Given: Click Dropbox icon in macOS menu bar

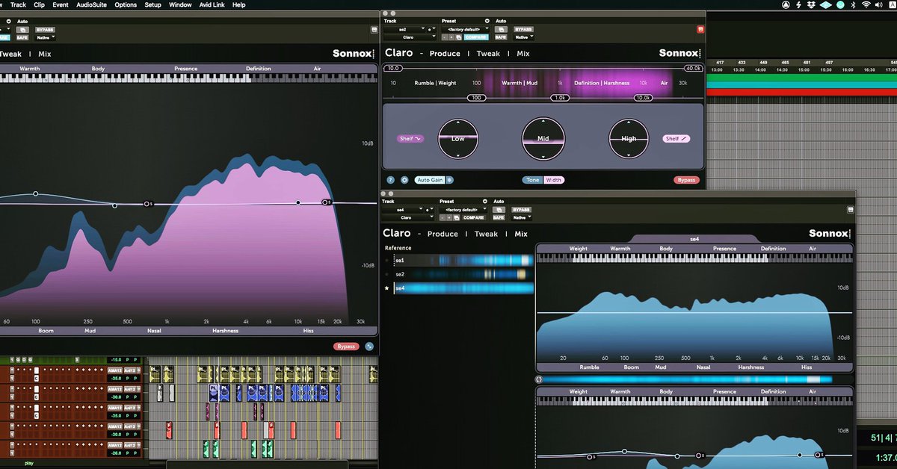Looking at the screenshot, I should pos(810,4).
